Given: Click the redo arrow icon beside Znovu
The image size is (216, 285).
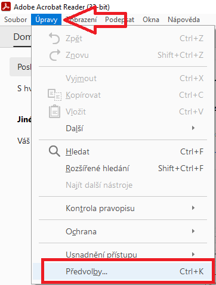Looking at the screenshot, I should click(55, 55).
